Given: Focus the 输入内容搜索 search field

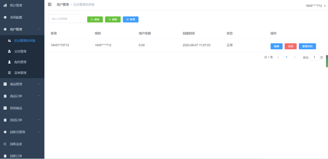Looking at the screenshot, I should (67, 18).
